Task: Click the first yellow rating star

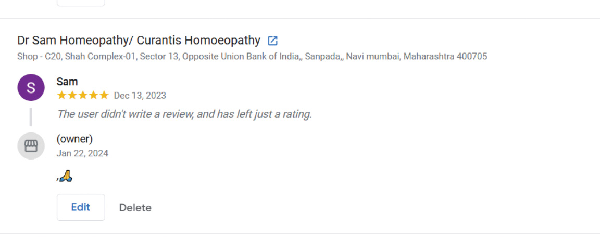Action: [62, 95]
